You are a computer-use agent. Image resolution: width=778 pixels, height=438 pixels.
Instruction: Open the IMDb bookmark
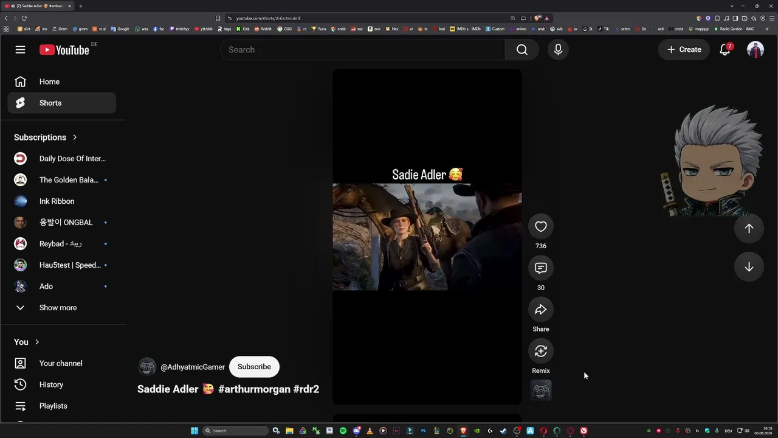pos(465,29)
